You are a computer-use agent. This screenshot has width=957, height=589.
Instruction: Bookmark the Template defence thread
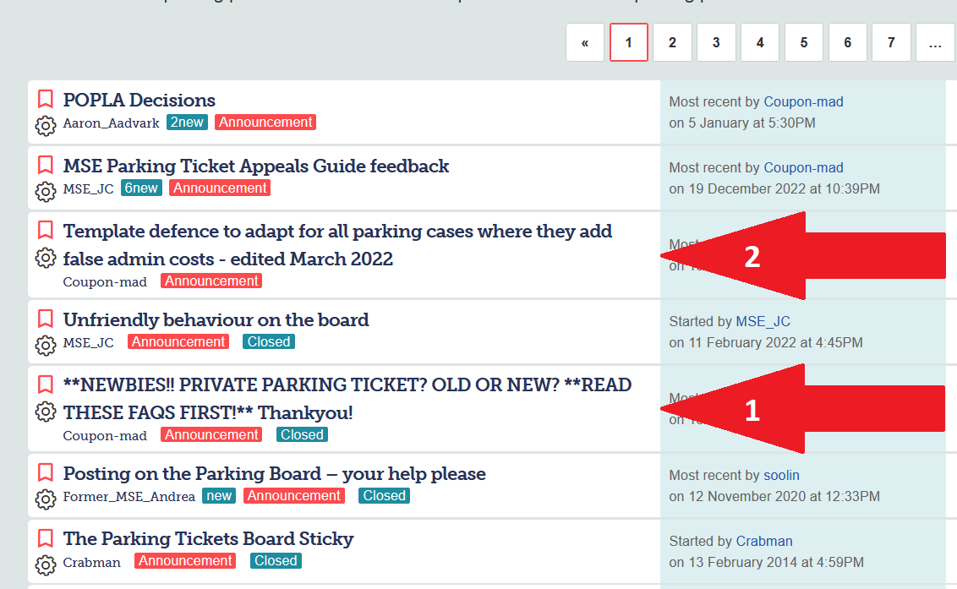(x=45, y=230)
